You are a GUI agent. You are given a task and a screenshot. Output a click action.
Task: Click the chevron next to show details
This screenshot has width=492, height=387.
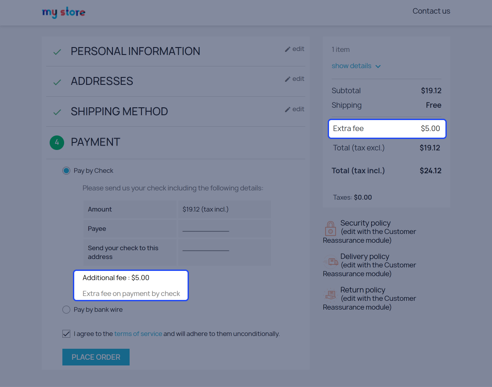(x=378, y=66)
